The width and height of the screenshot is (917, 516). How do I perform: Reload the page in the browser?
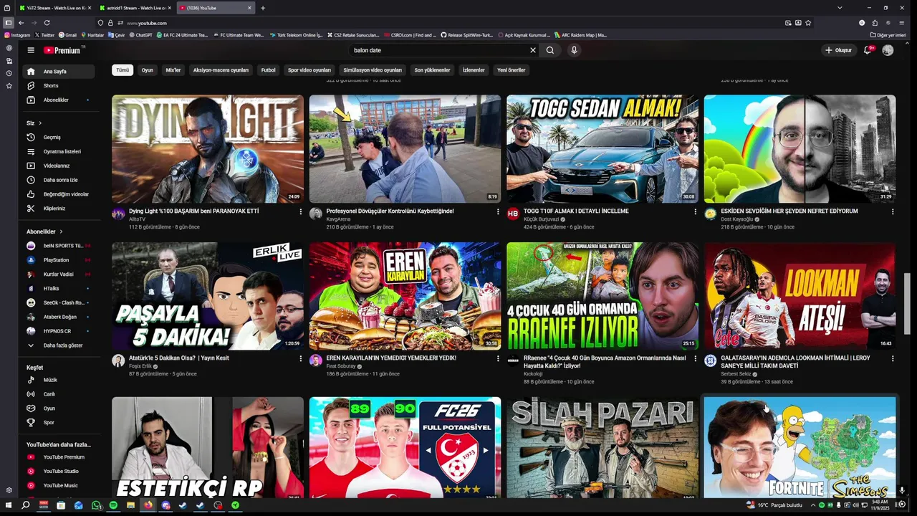(47, 23)
